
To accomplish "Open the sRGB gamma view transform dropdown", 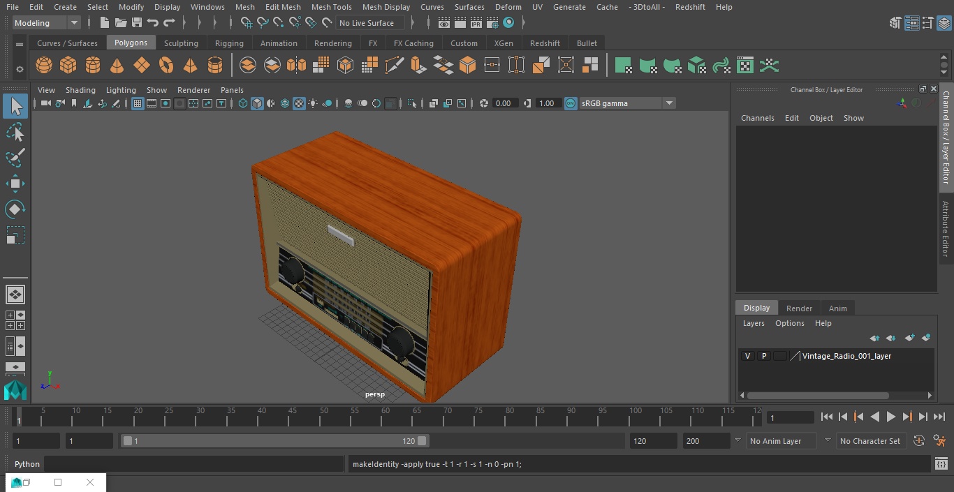I will pos(627,103).
